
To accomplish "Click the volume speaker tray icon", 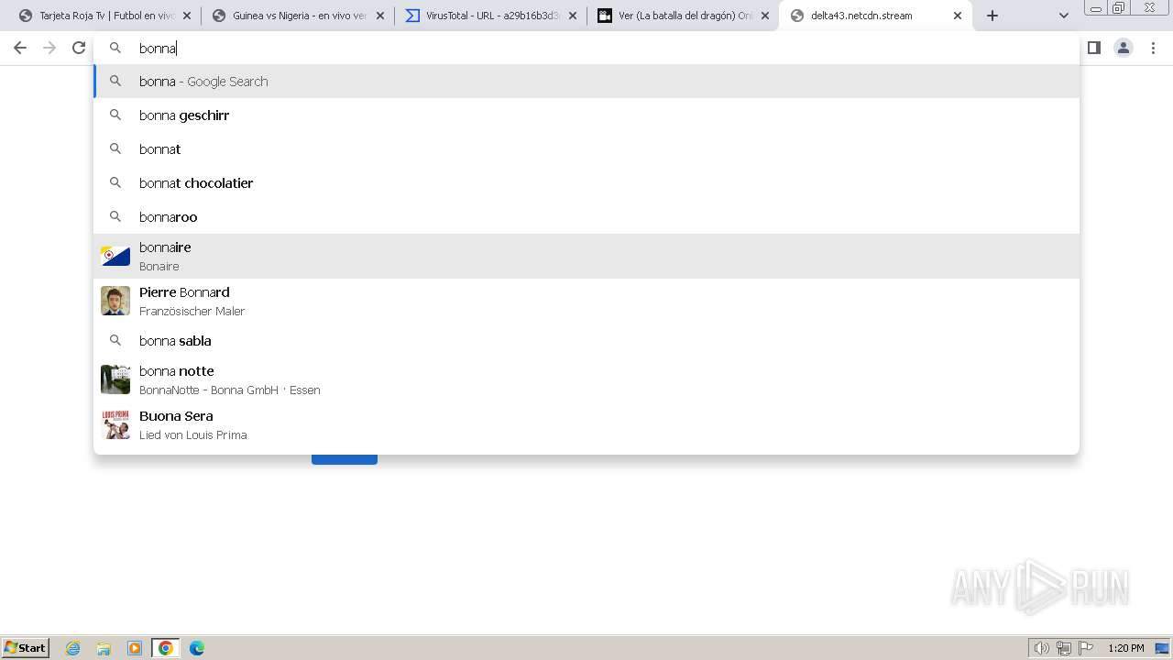I will (1041, 648).
